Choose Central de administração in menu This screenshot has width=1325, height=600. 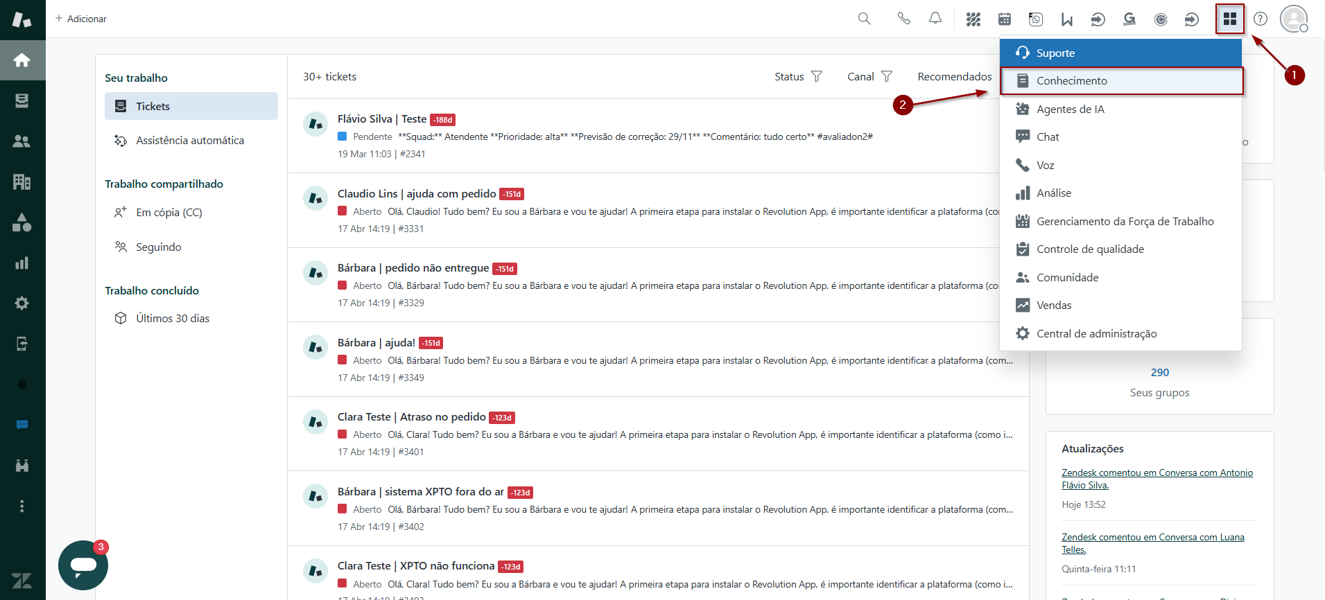point(1096,334)
